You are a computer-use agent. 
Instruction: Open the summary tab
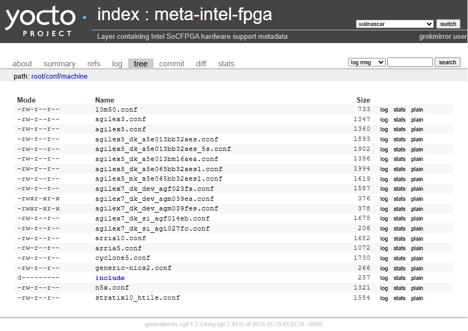click(59, 63)
